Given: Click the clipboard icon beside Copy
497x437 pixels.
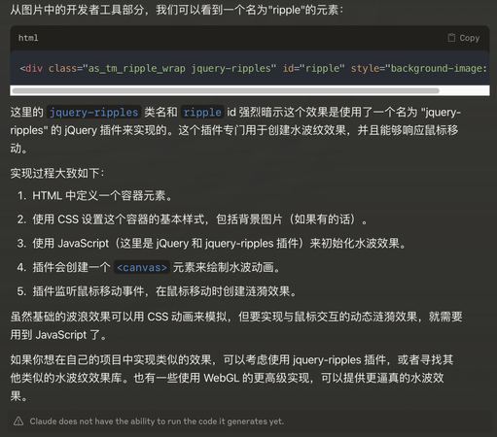Looking at the screenshot, I should [x=451, y=38].
